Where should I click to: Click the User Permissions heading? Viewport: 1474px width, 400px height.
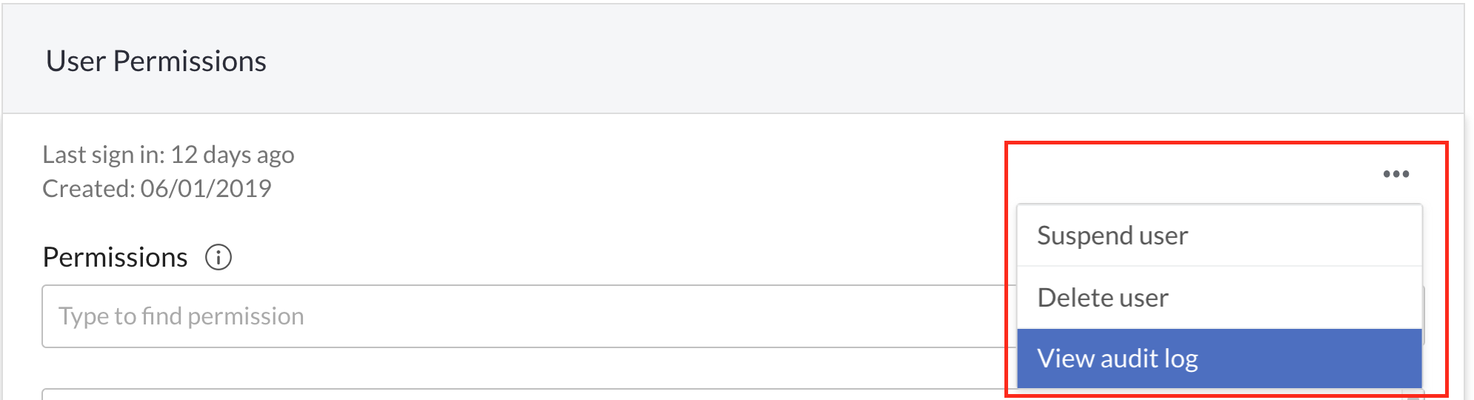156,61
